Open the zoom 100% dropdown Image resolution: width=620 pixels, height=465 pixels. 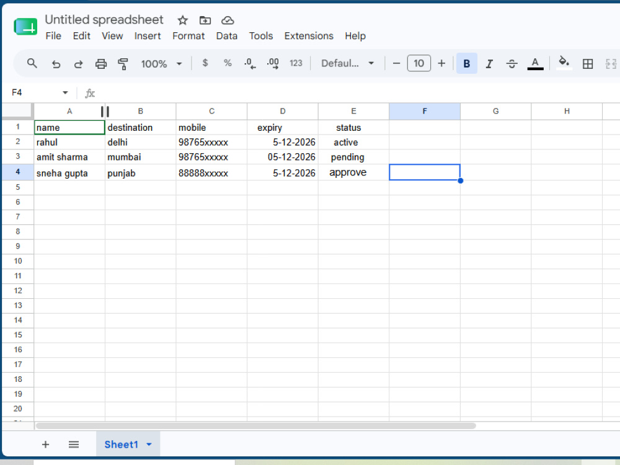(161, 64)
